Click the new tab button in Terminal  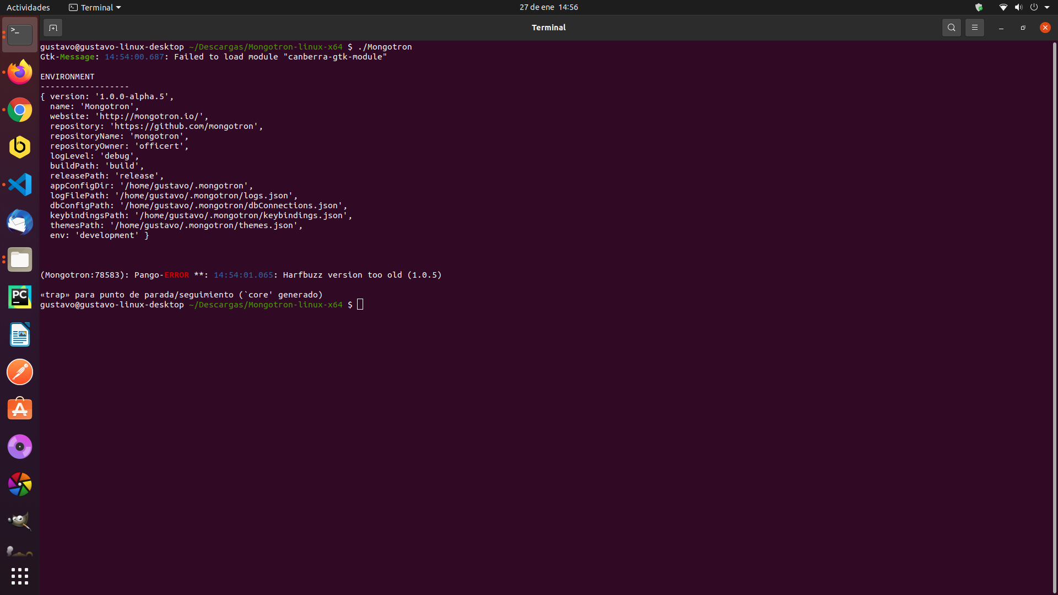click(53, 28)
